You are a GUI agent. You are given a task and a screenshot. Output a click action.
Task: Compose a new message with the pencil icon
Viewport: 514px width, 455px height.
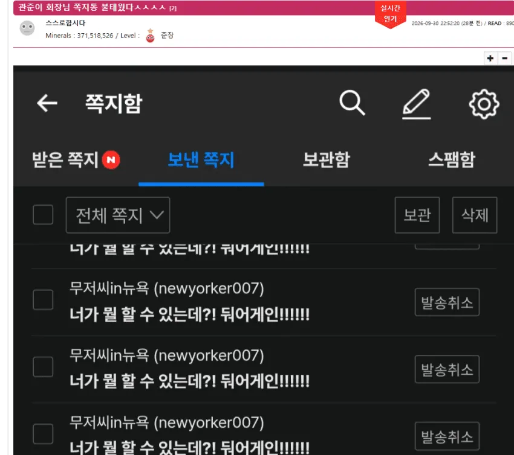[416, 104]
